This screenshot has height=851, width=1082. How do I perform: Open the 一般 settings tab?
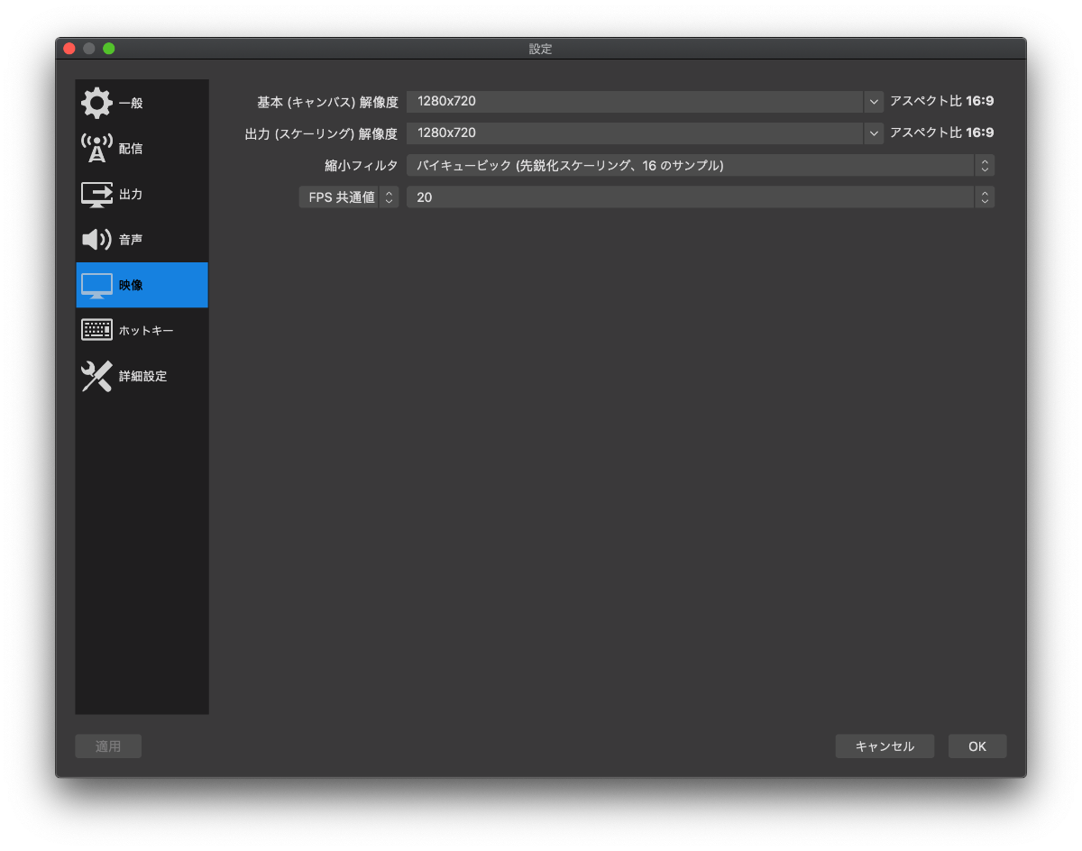tap(142, 103)
